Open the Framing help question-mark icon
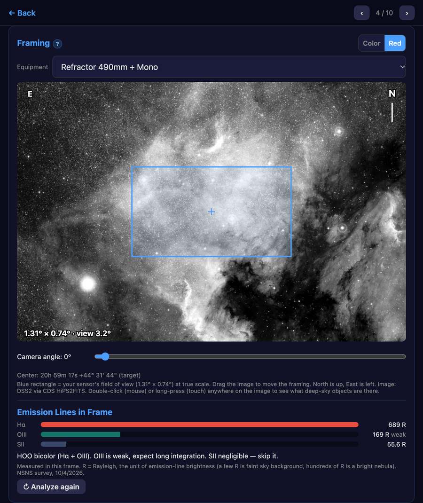The width and height of the screenshot is (423, 503). coord(57,44)
